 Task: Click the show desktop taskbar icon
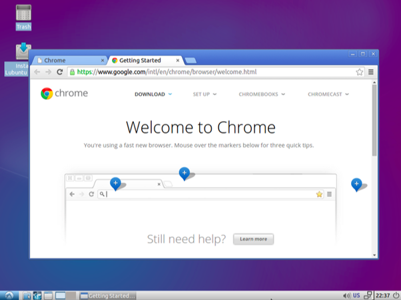[x=48, y=295]
